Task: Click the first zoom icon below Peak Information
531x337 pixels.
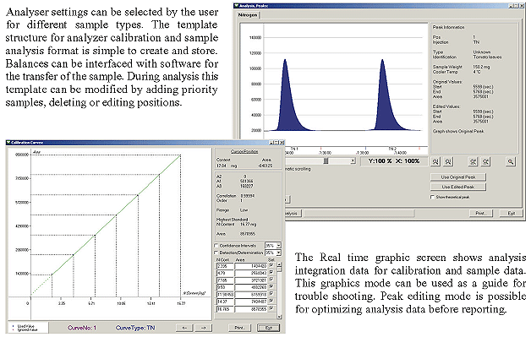Action: (x=435, y=161)
